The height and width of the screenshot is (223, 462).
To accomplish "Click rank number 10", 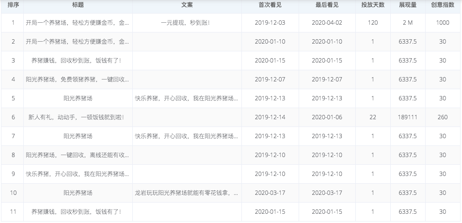I will 13,192.
